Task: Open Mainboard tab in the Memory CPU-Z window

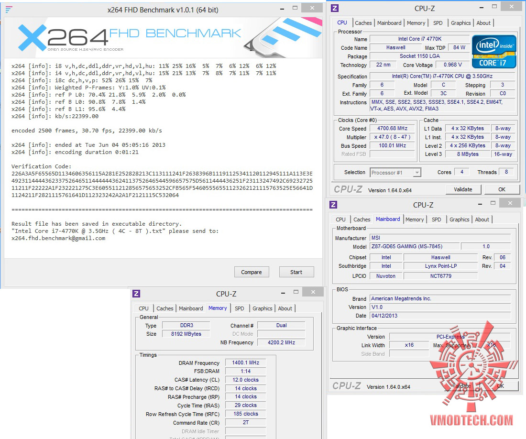Action: [x=191, y=308]
